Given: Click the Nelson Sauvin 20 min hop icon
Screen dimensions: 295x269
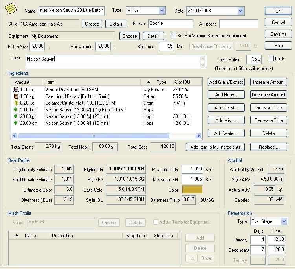Looking at the screenshot, I should [x=16, y=116].
